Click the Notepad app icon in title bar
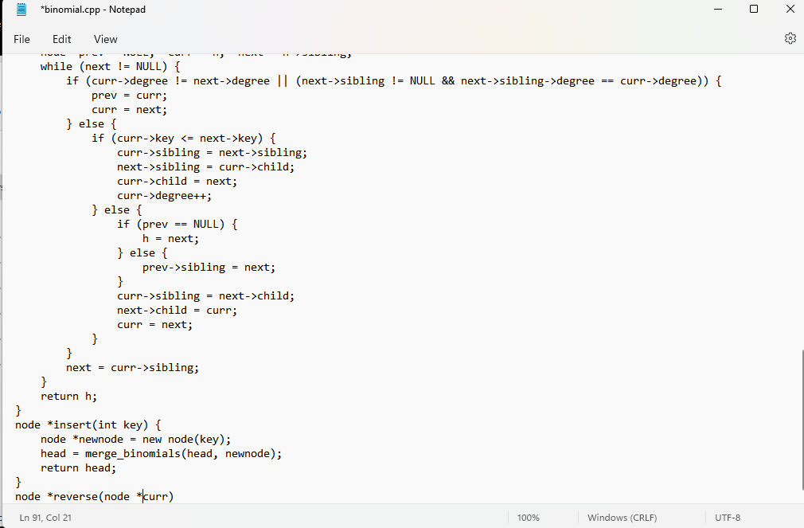 point(20,9)
